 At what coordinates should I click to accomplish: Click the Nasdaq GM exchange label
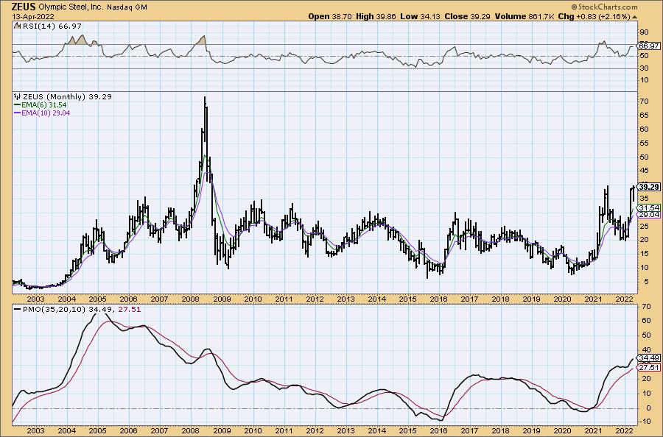(127, 7)
